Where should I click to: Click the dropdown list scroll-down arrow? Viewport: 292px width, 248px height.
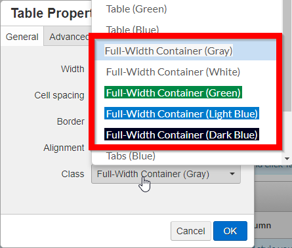coord(287,159)
